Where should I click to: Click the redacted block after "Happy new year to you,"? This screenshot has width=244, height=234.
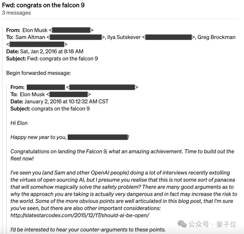(98, 137)
